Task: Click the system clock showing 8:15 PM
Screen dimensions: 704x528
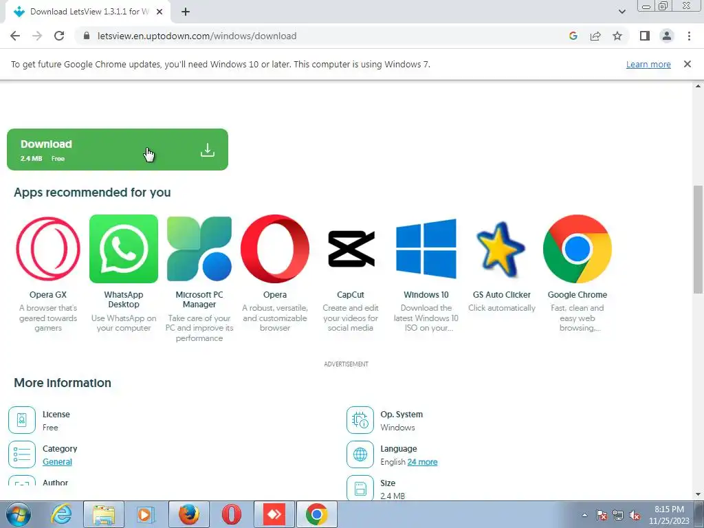Action: pos(669,515)
